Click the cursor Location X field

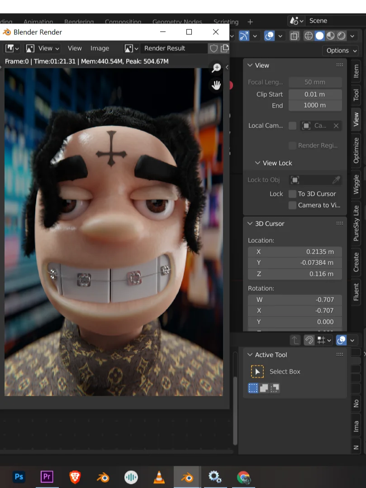pyautogui.click(x=295, y=251)
